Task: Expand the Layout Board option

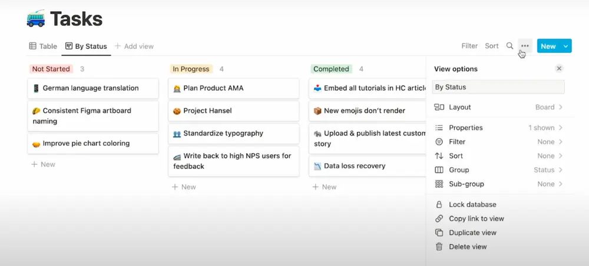Action: 498,107
